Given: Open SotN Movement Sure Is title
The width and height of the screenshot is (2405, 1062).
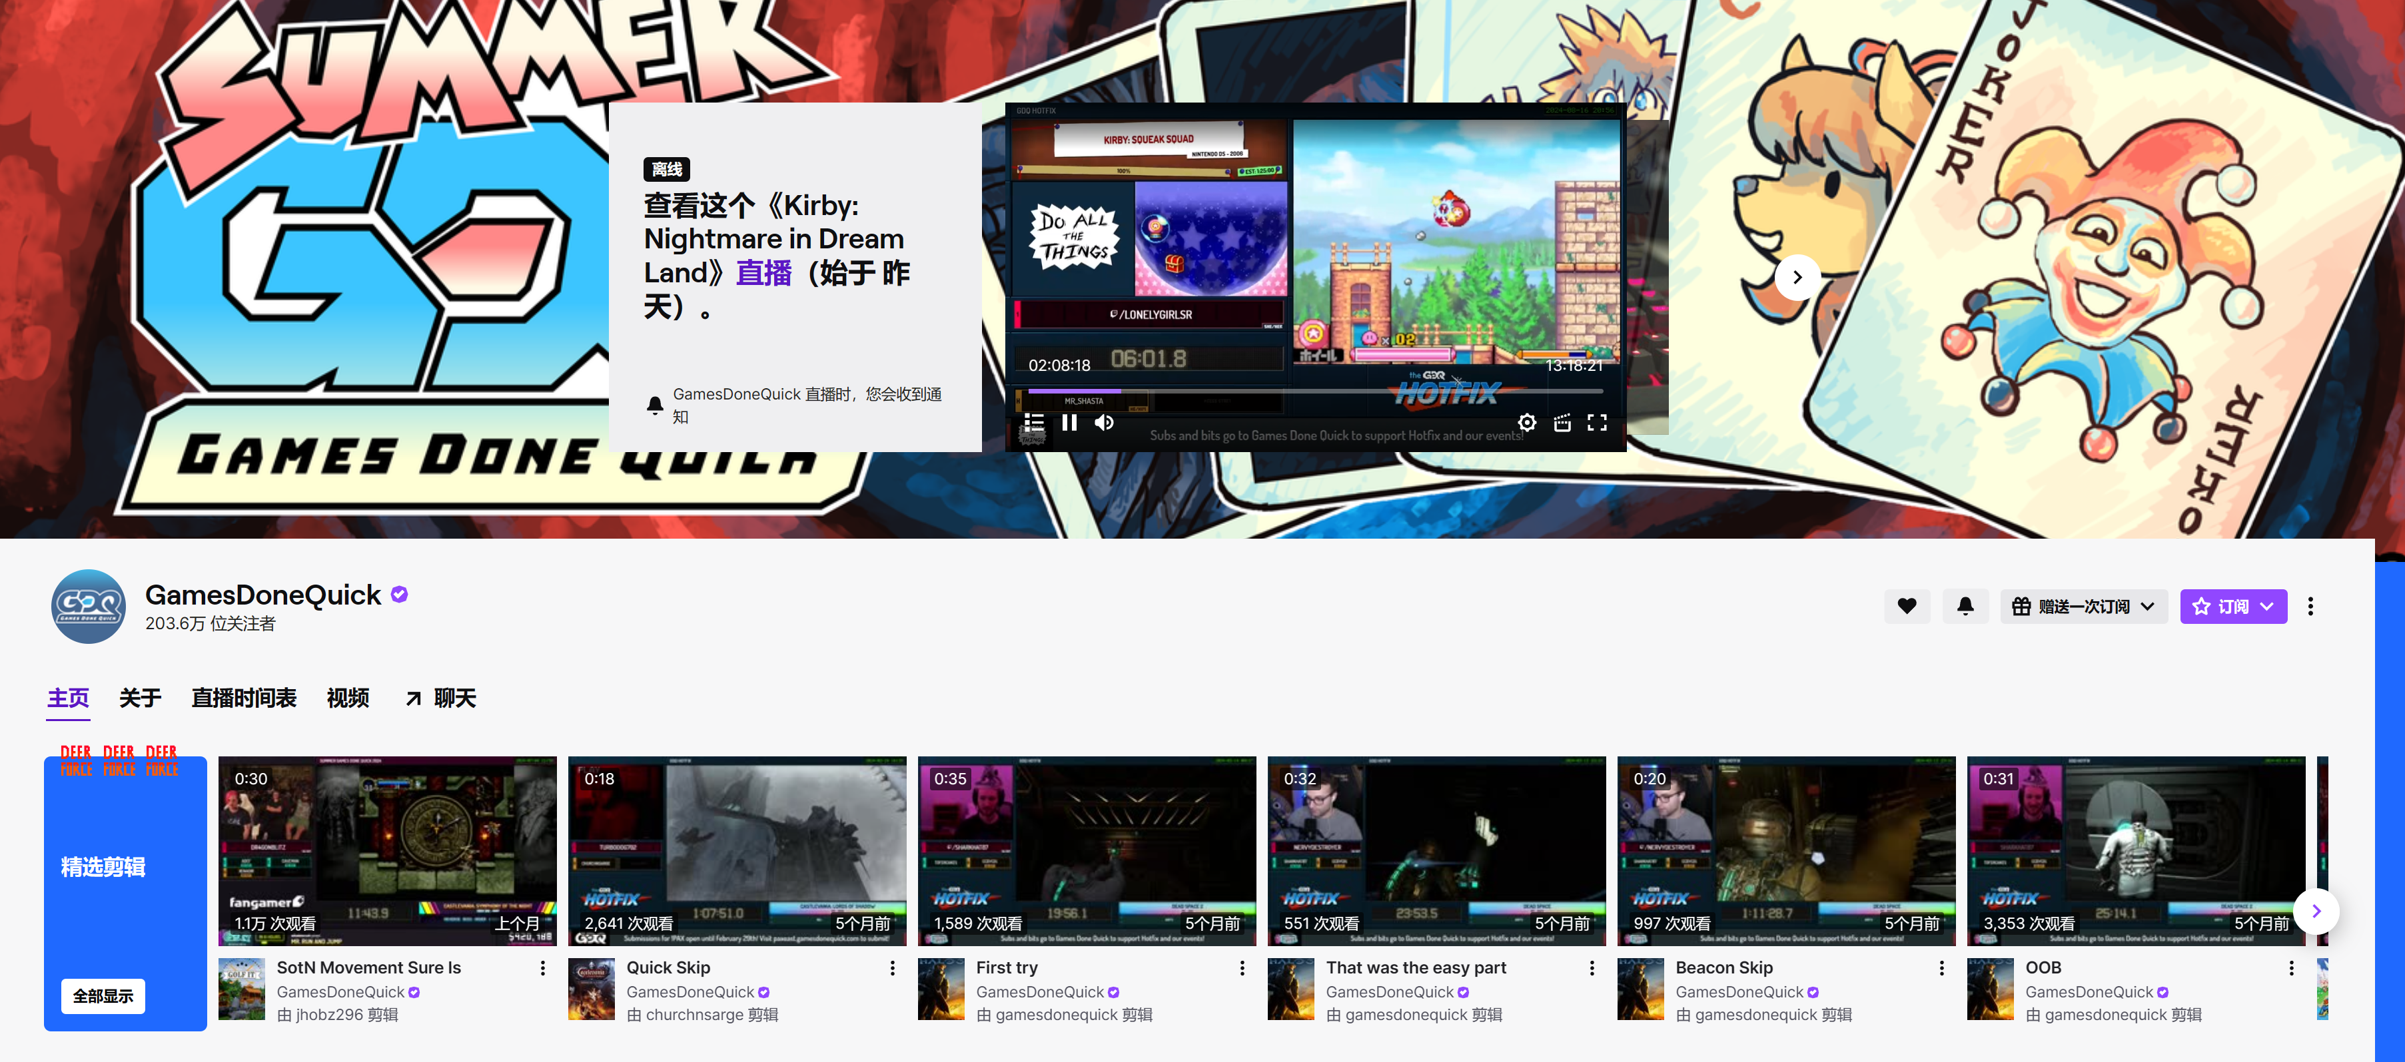Looking at the screenshot, I should (369, 967).
